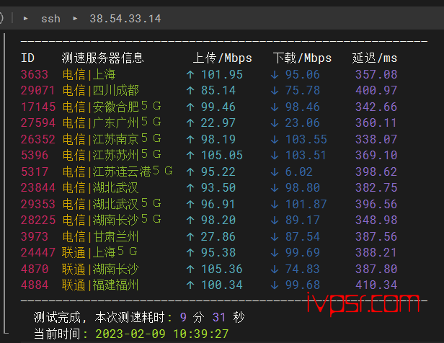Click server ID 3973

pos(35,236)
